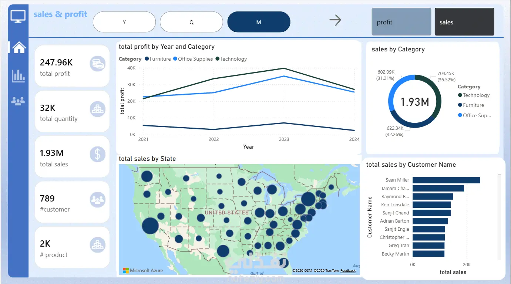Click the 'sales by Category' title
The image size is (511, 284).
(398, 49)
